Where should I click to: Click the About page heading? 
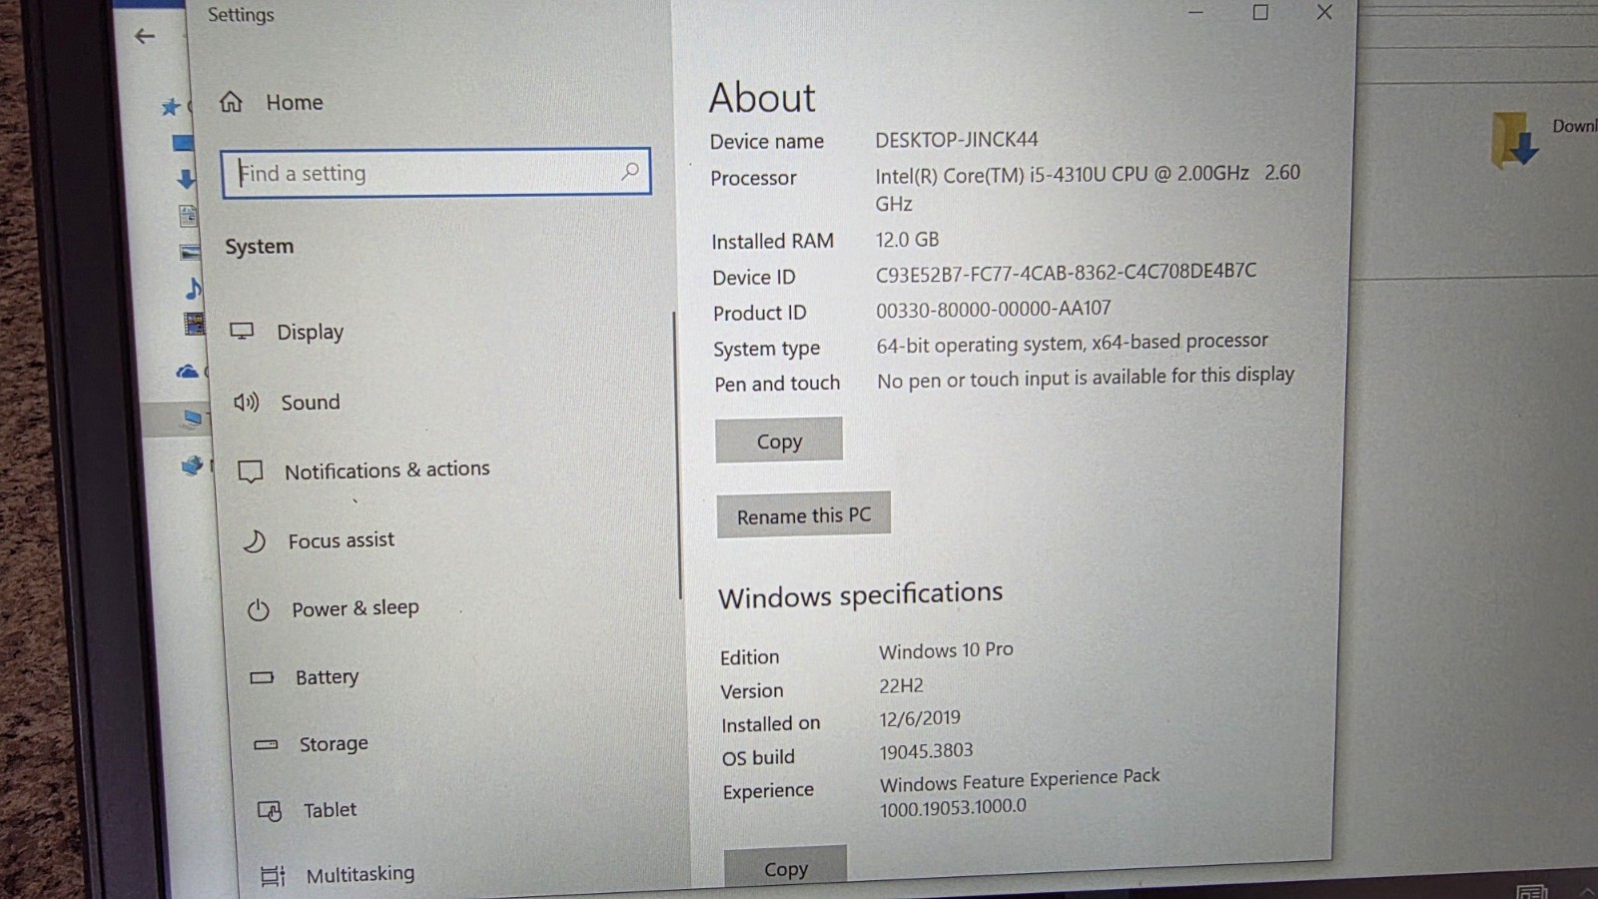point(762,98)
